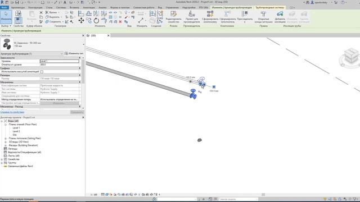Click the Text tool 'A' in quick access
The image size is (360, 202).
[x=65, y=2]
